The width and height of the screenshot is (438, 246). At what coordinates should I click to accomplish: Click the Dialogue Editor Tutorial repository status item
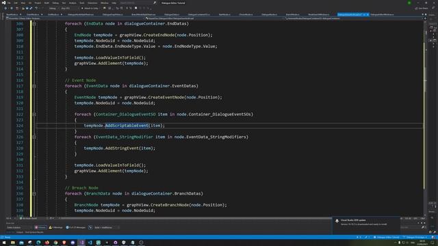point(387,237)
